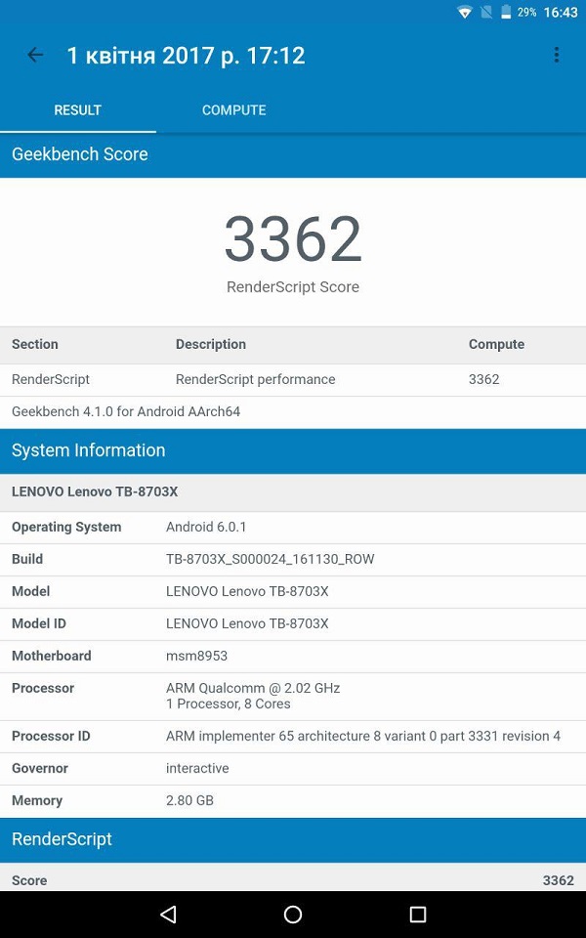Tap the Memory 2.80 GB row

pyautogui.click(x=293, y=800)
